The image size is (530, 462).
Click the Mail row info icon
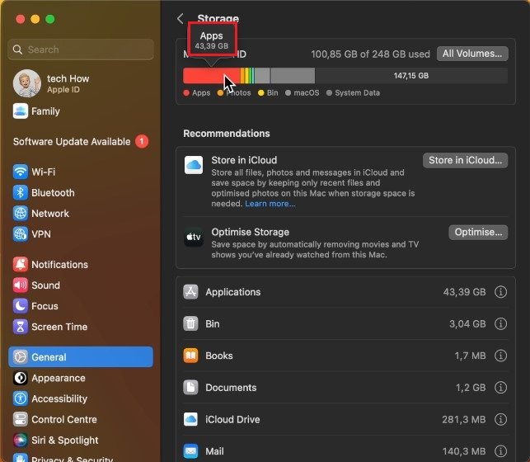point(500,451)
